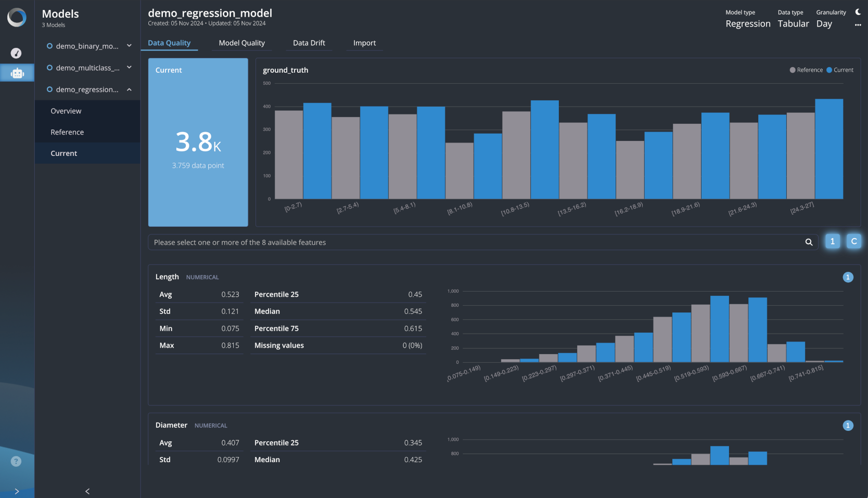The image size is (868, 498).
Task: Switch to the Data Drift tab
Action: [309, 43]
